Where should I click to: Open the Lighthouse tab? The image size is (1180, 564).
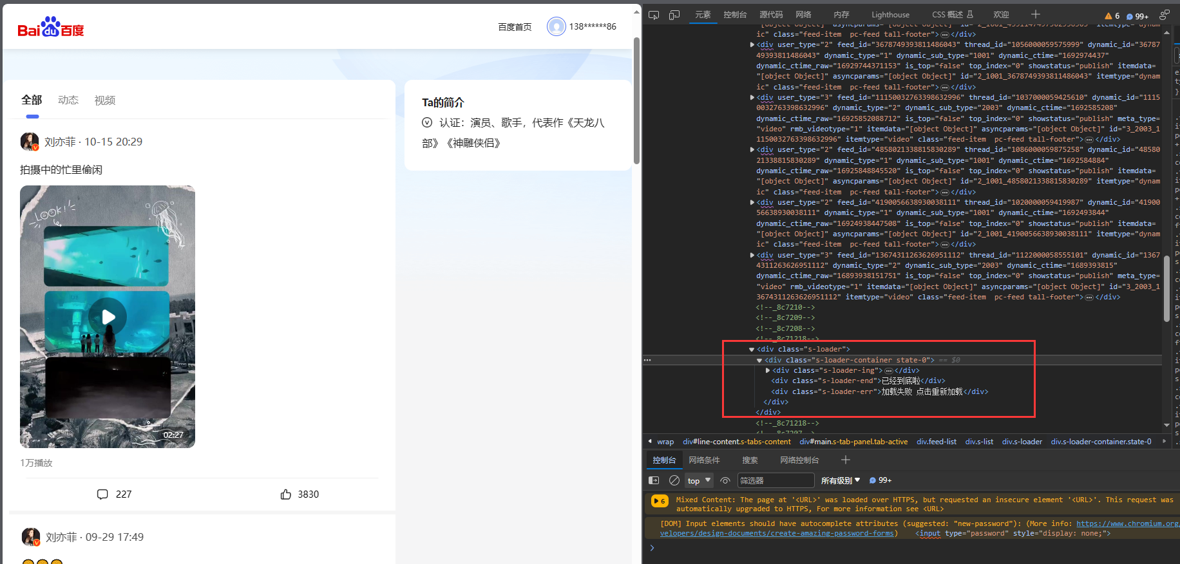click(x=891, y=15)
